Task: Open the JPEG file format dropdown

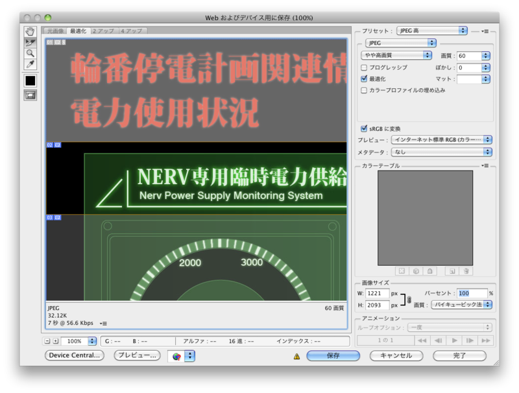Action: pyautogui.click(x=401, y=43)
